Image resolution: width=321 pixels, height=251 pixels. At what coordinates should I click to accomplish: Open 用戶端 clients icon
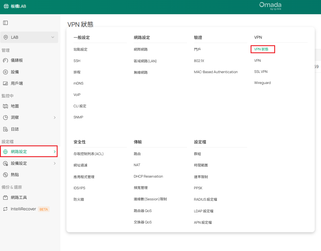pos(5,83)
